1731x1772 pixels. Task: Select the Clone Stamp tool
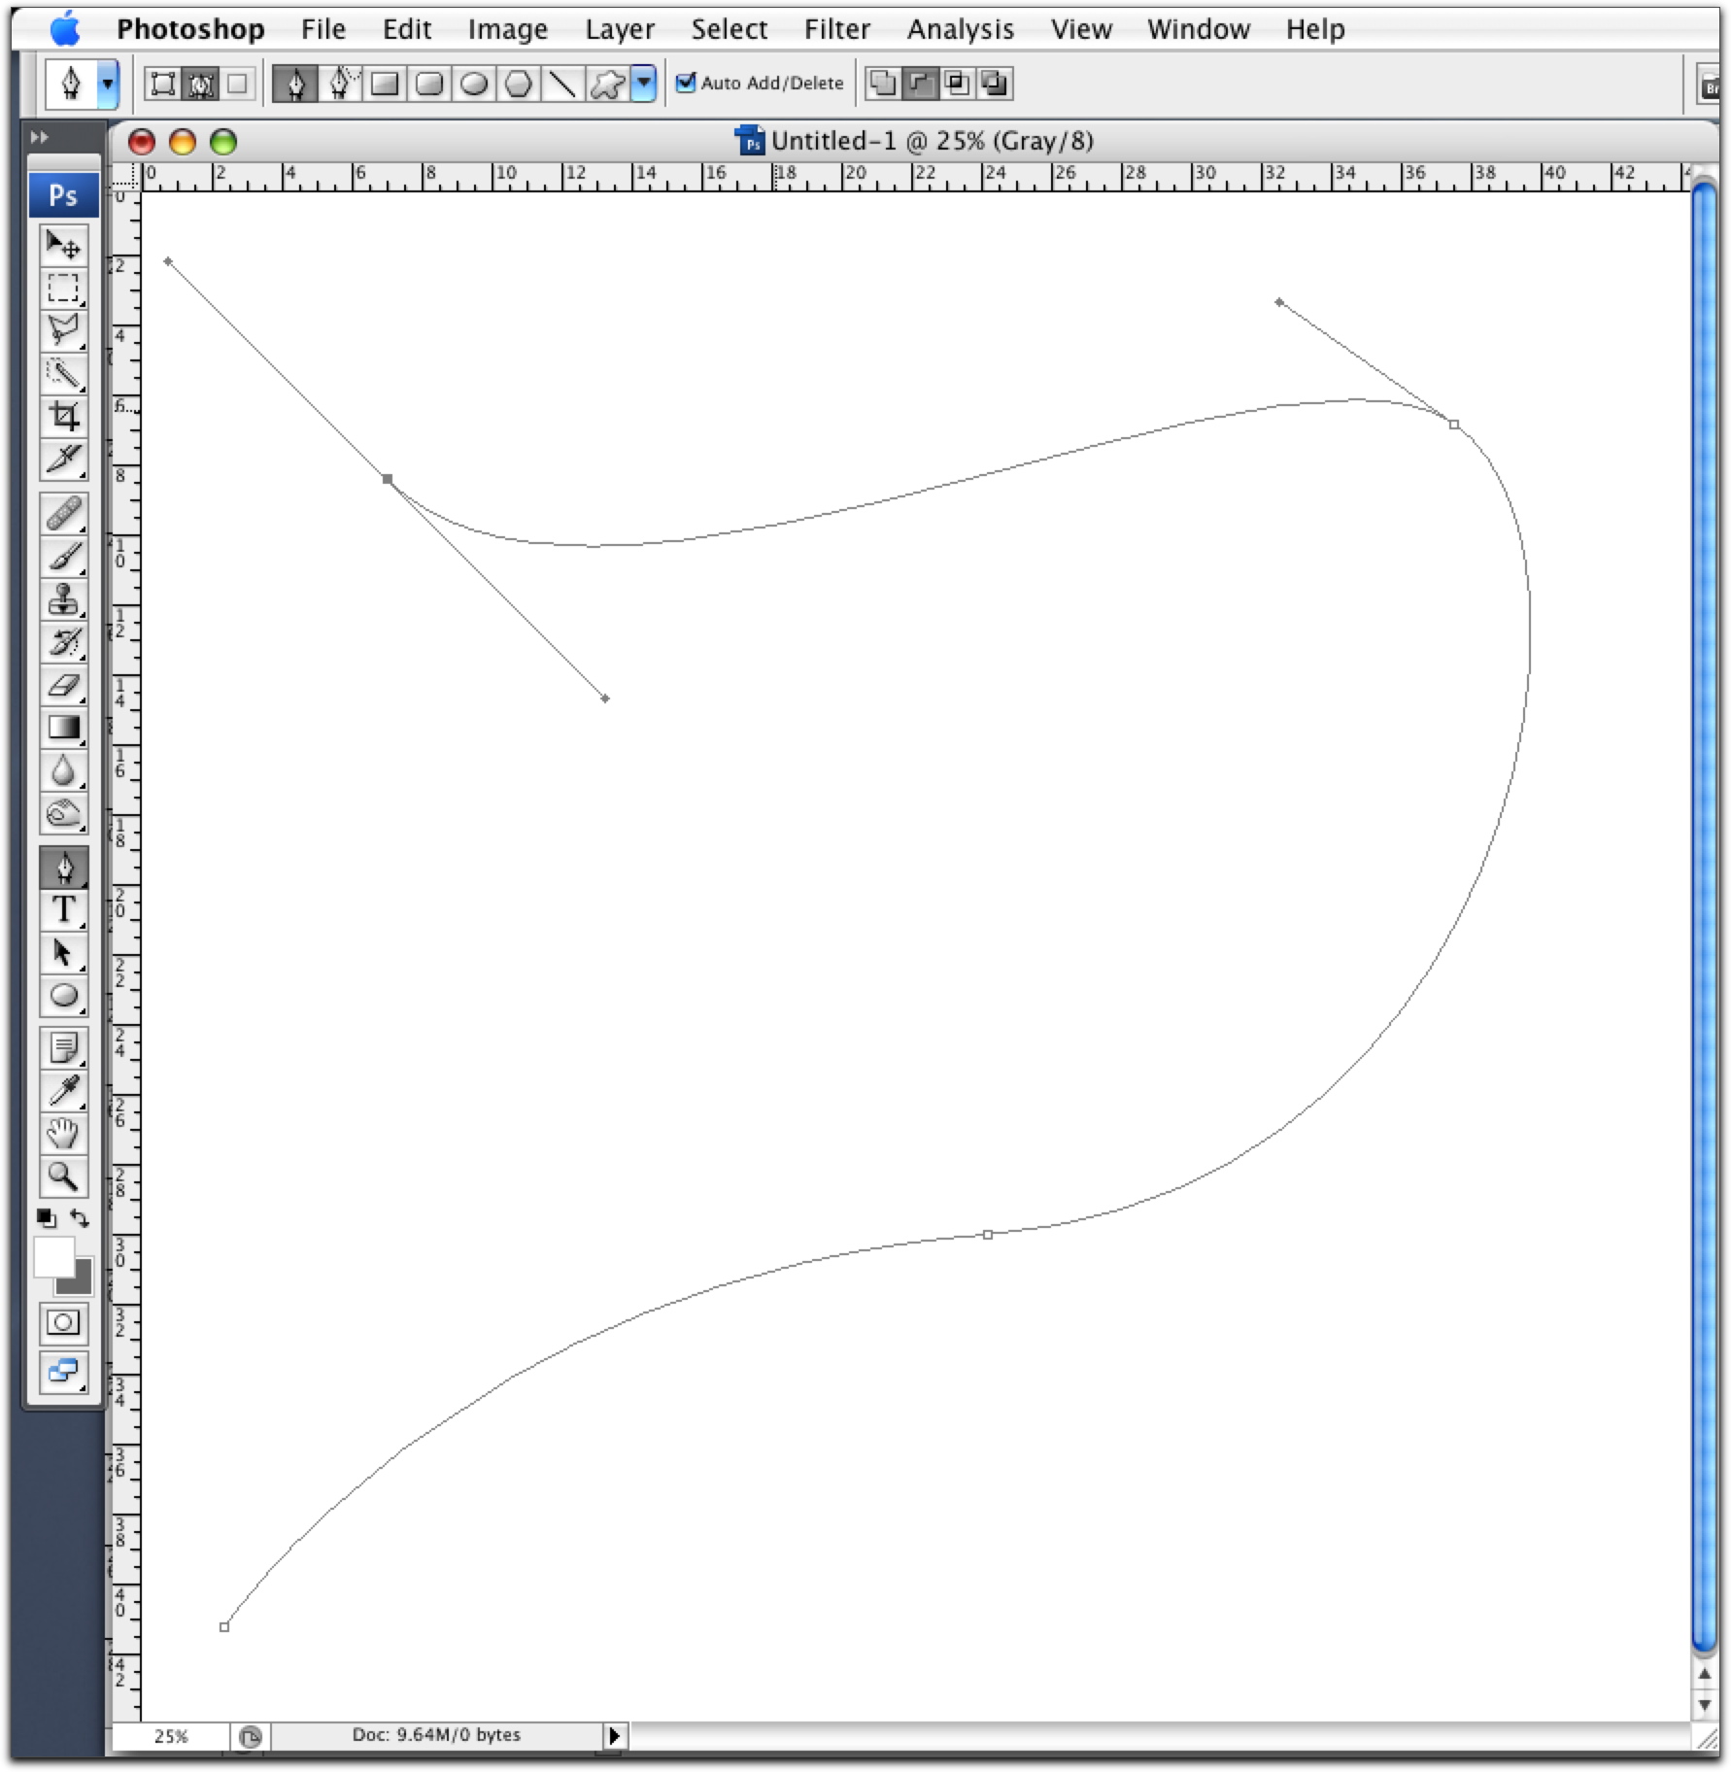click(63, 600)
